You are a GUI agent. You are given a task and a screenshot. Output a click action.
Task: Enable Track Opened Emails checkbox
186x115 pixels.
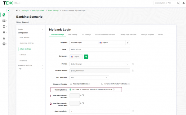(x=71, y=84)
